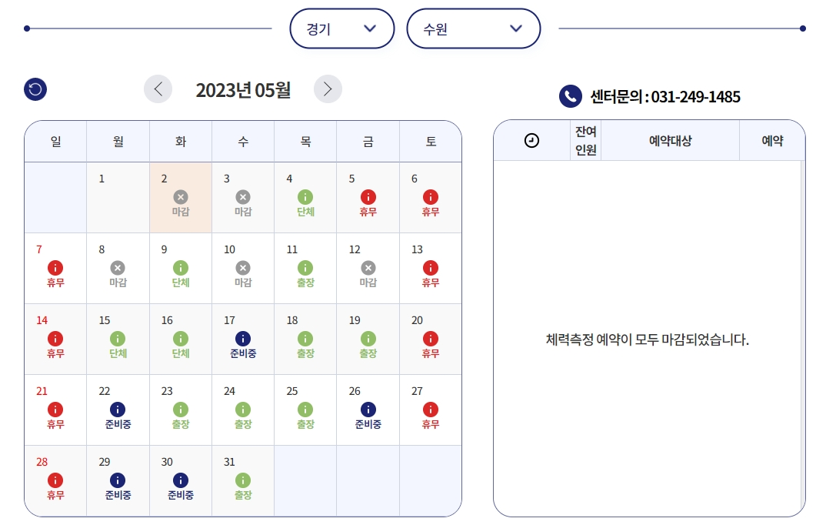Click the previous month arrow button
Screen dimensions: 816x525
(158, 89)
